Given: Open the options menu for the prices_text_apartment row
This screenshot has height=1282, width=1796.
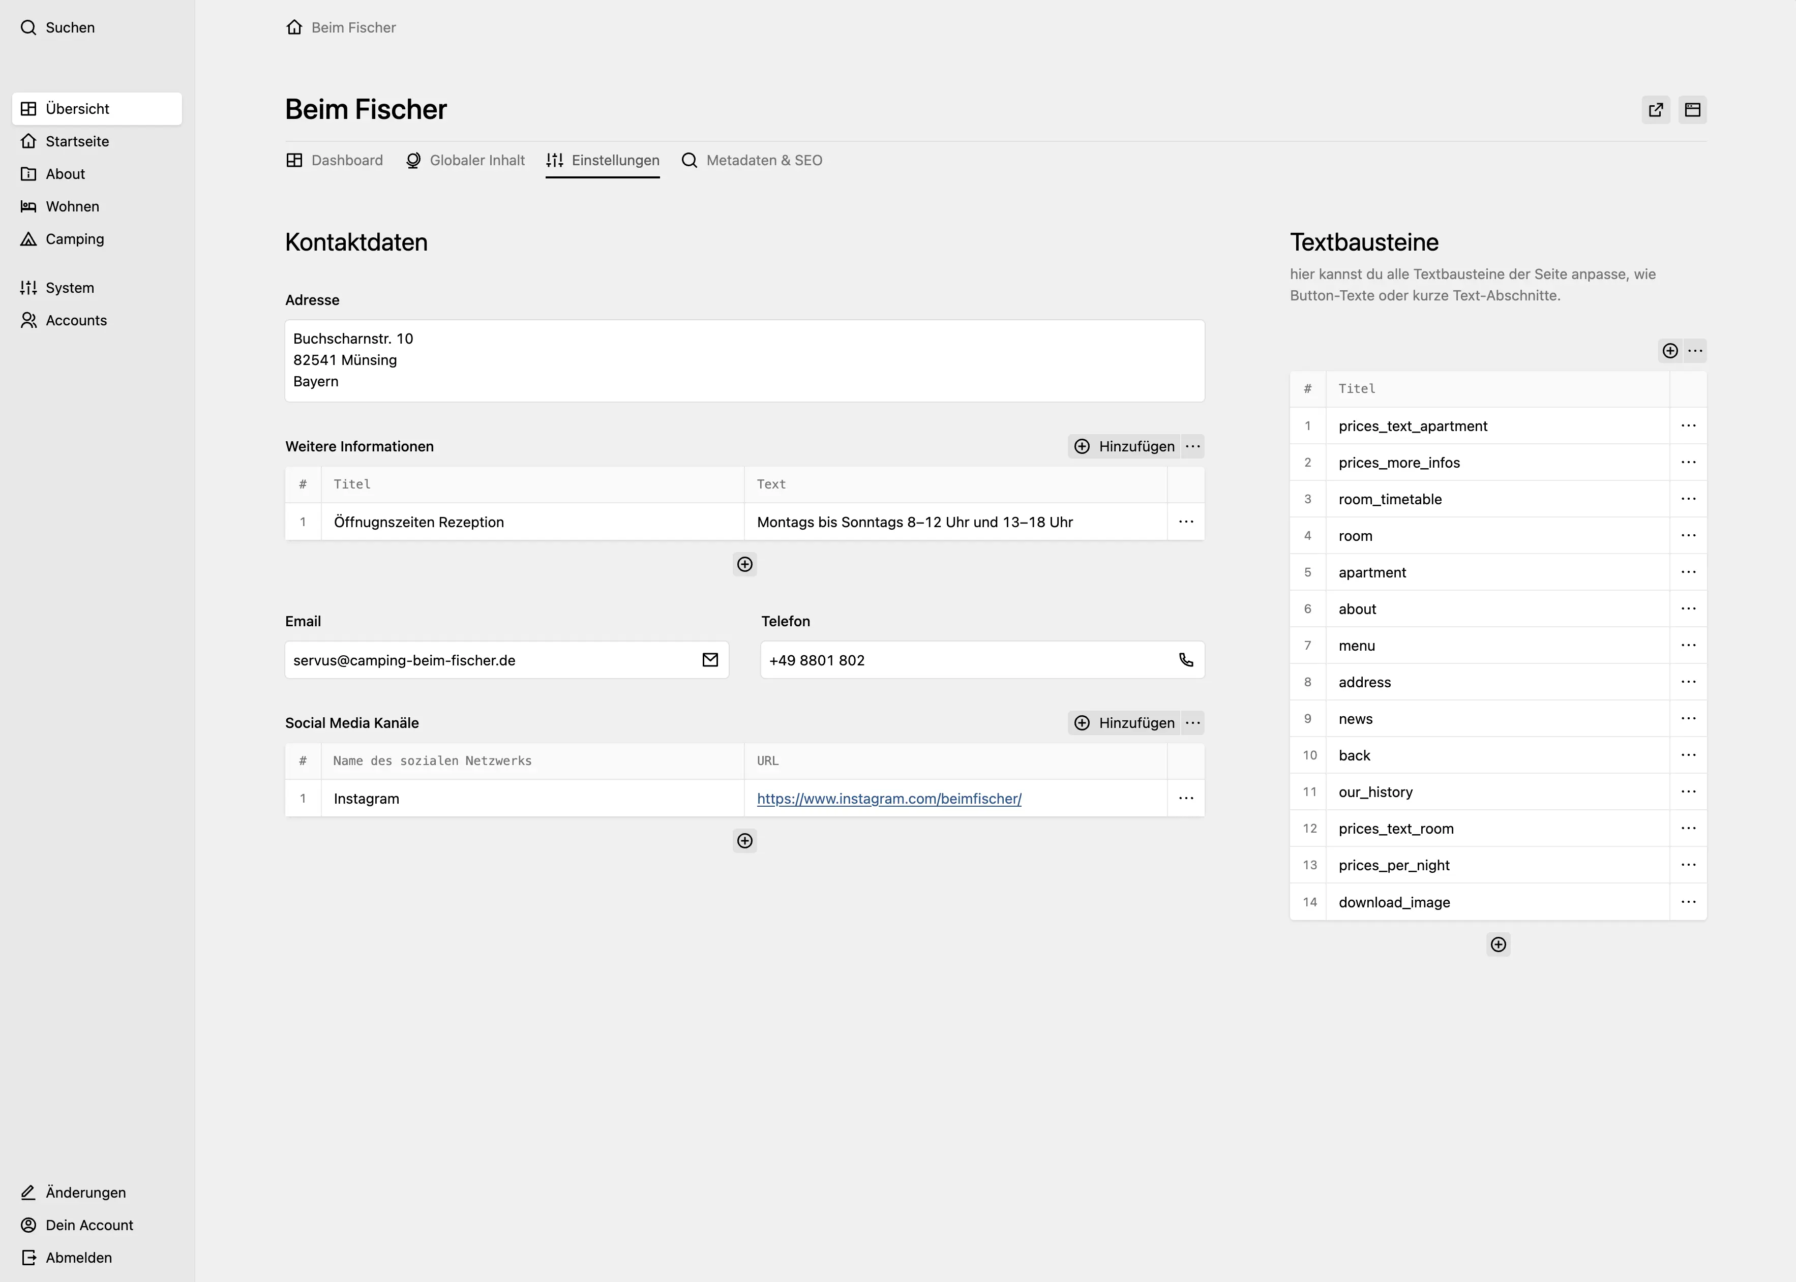Looking at the screenshot, I should tap(1688, 425).
